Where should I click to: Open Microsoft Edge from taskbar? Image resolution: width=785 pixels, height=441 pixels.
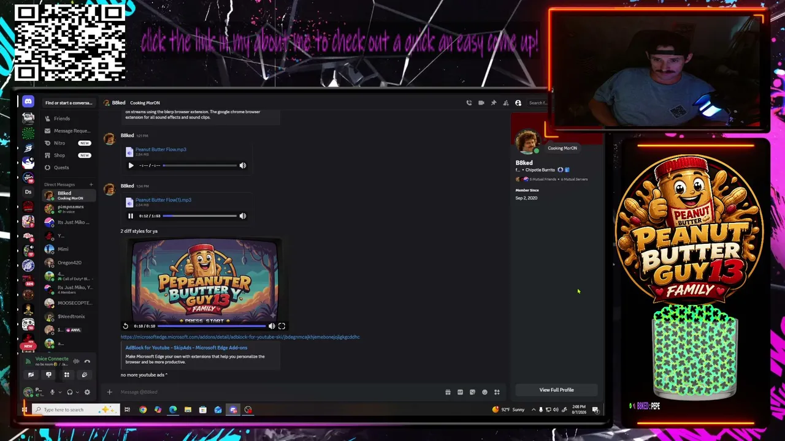coord(173,410)
